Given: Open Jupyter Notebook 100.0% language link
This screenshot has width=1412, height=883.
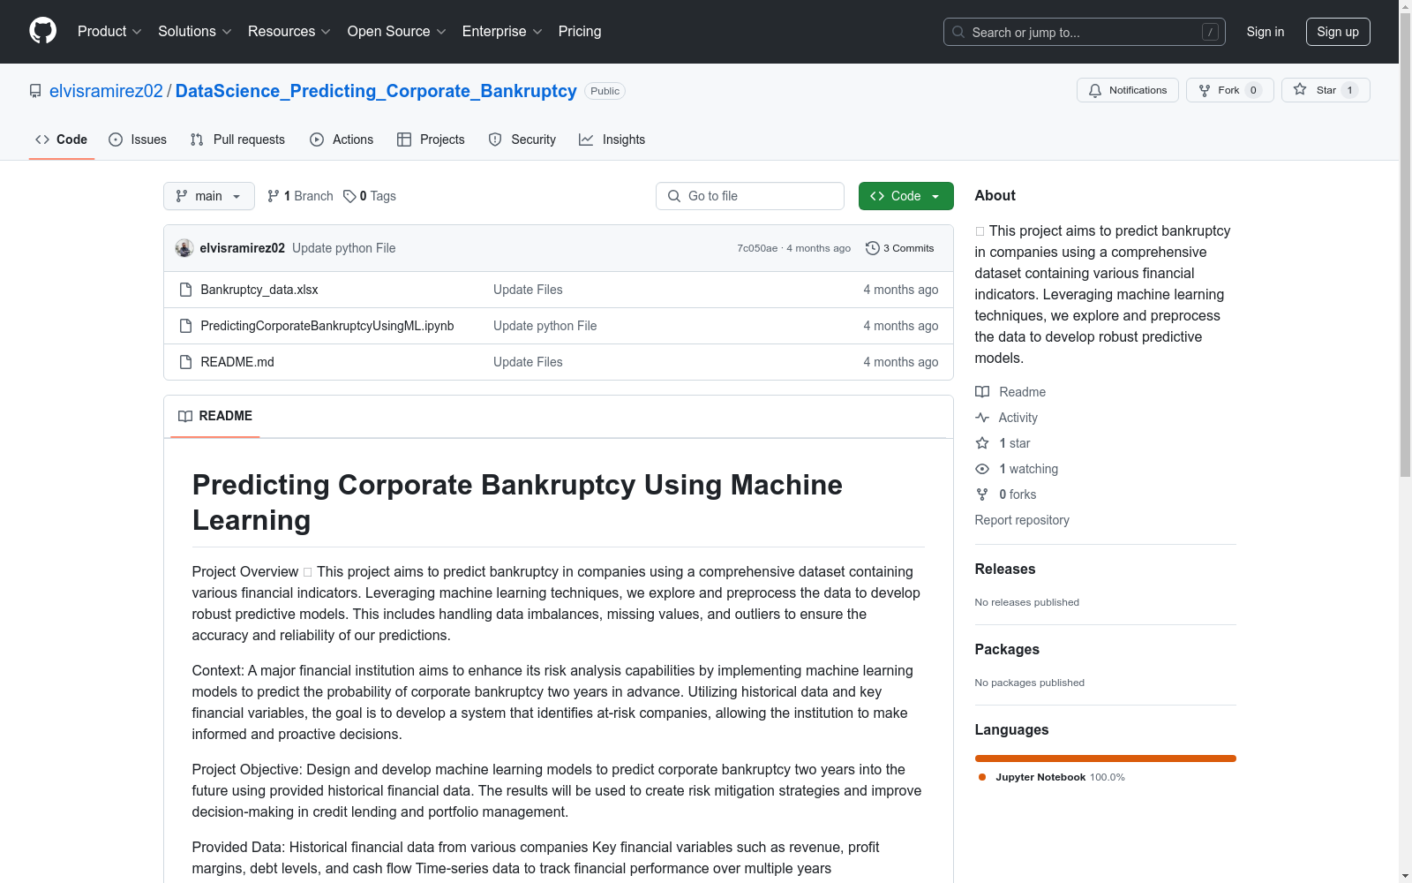Looking at the screenshot, I should click(x=1052, y=777).
